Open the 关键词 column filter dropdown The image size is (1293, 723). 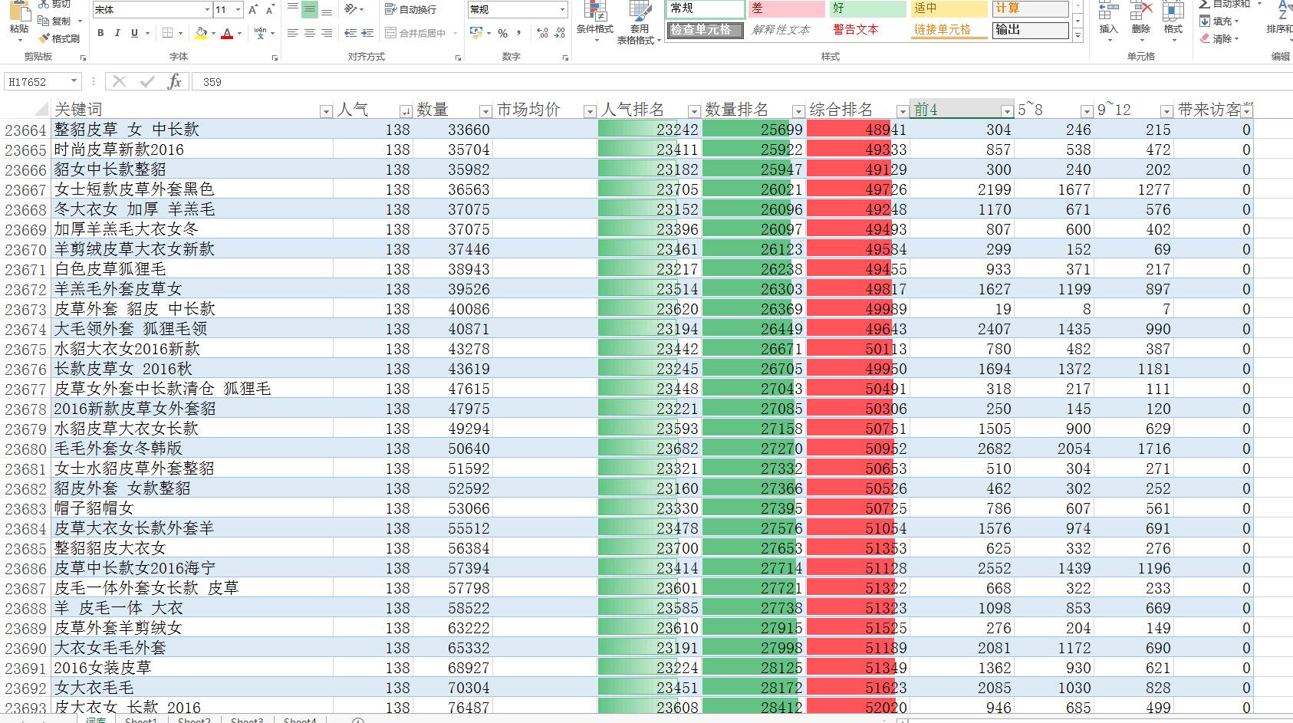[x=326, y=112]
